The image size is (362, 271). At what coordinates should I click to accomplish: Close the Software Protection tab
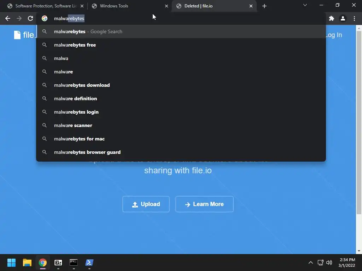[x=82, y=6]
